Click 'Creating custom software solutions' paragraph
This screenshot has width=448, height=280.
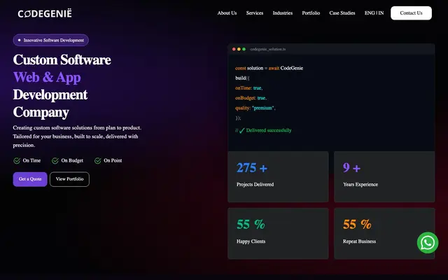point(77,136)
